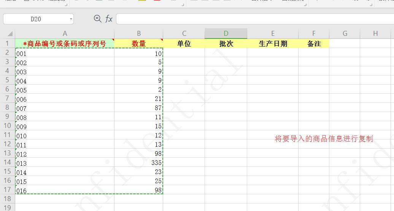This screenshot has height=211, width=394.
Task: Click cell containing 004
Action: (65, 80)
